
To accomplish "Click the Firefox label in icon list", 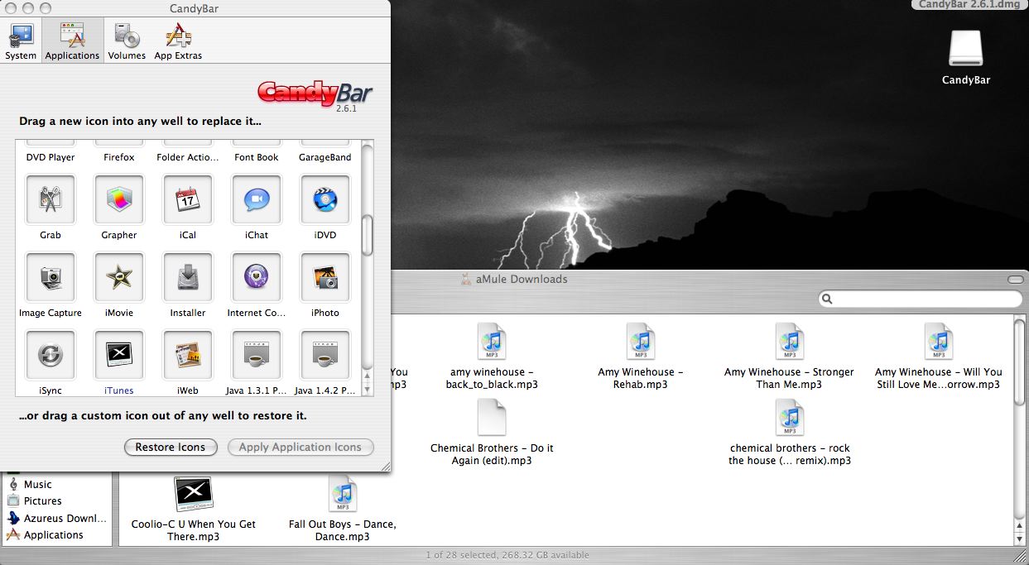I will 119,157.
